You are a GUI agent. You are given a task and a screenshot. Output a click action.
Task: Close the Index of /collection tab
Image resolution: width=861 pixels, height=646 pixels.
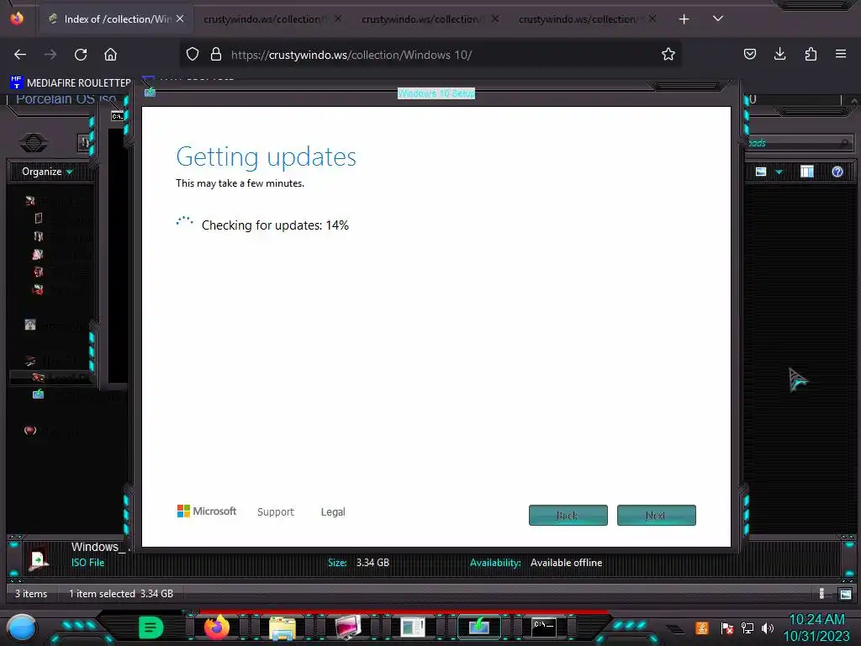(180, 19)
